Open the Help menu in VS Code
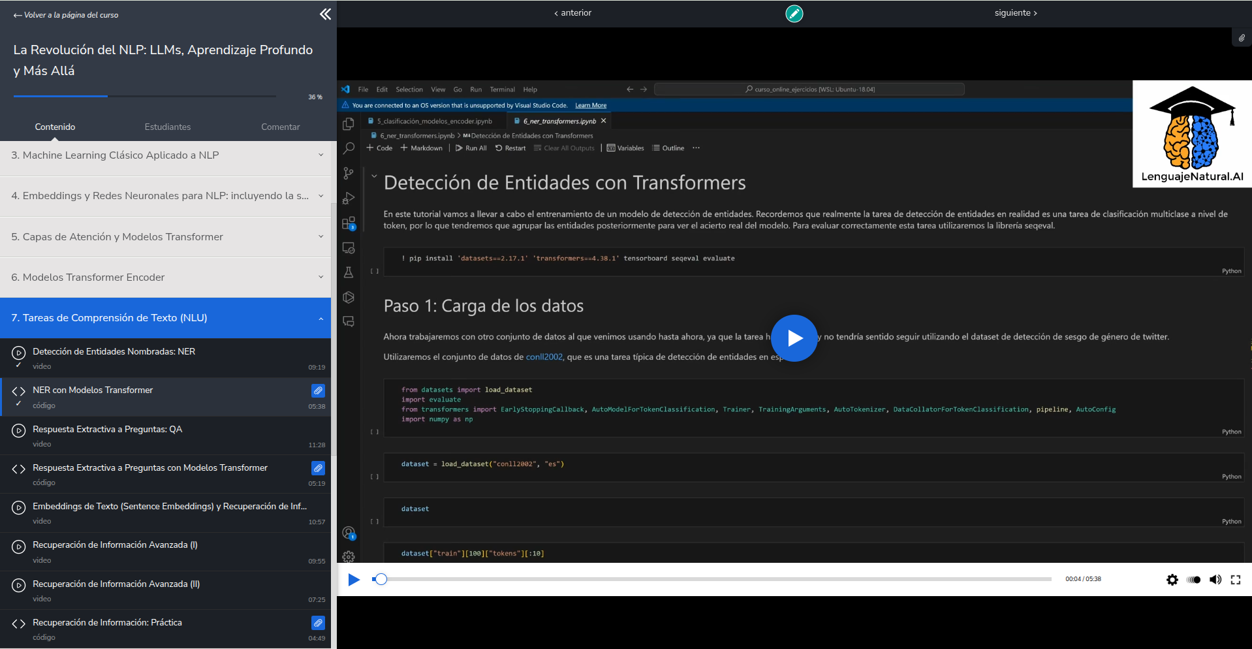Screen dimensions: 1252x649 pyautogui.click(x=530, y=89)
